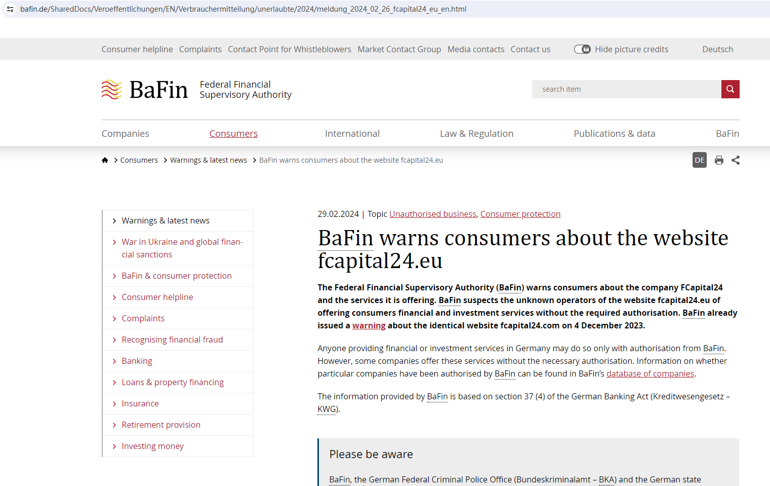
Task: Click the article headline about fcapital24.eu
Action: pyautogui.click(x=523, y=249)
